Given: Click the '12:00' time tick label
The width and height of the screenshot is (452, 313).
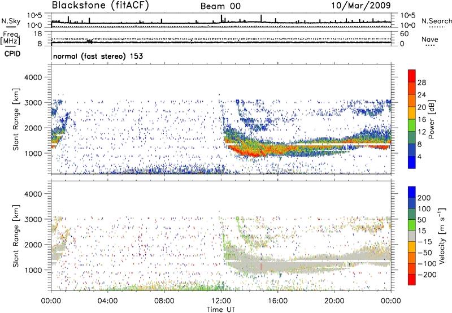Looking at the screenshot, I should pyautogui.click(x=221, y=301).
